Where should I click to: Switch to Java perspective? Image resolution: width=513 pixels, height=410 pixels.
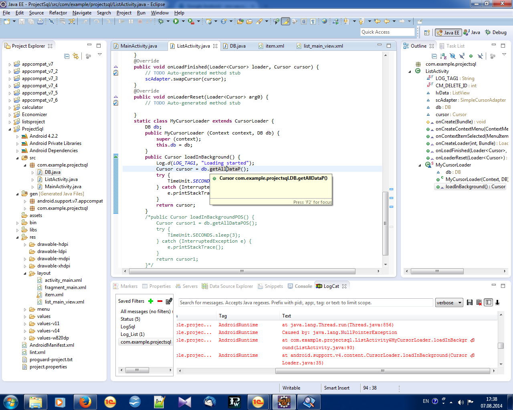(472, 32)
